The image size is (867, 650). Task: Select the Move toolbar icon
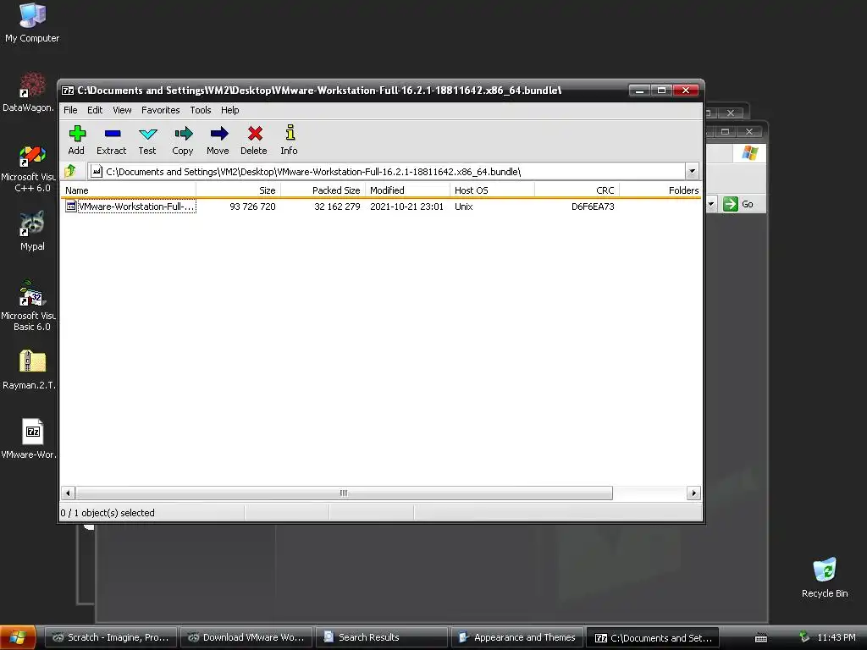(x=219, y=134)
